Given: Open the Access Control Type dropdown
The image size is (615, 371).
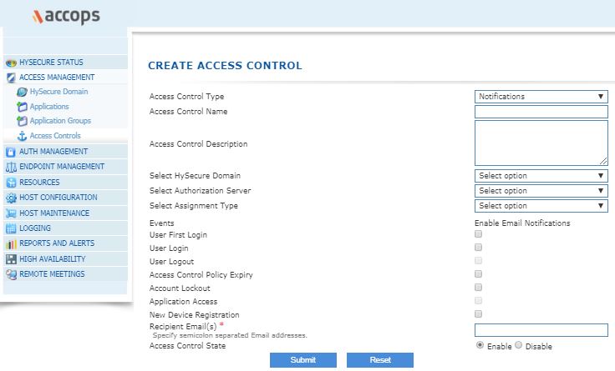Looking at the screenshot, I should (541, 97).
